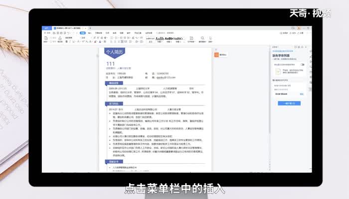Open the 开发工具 developer tools tab

(138, 33)
